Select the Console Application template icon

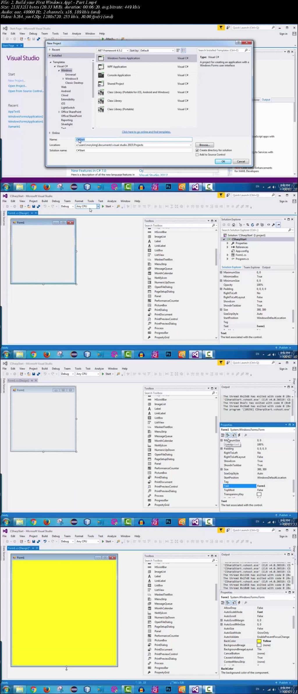pyautogui.click(x=101, y=75)
